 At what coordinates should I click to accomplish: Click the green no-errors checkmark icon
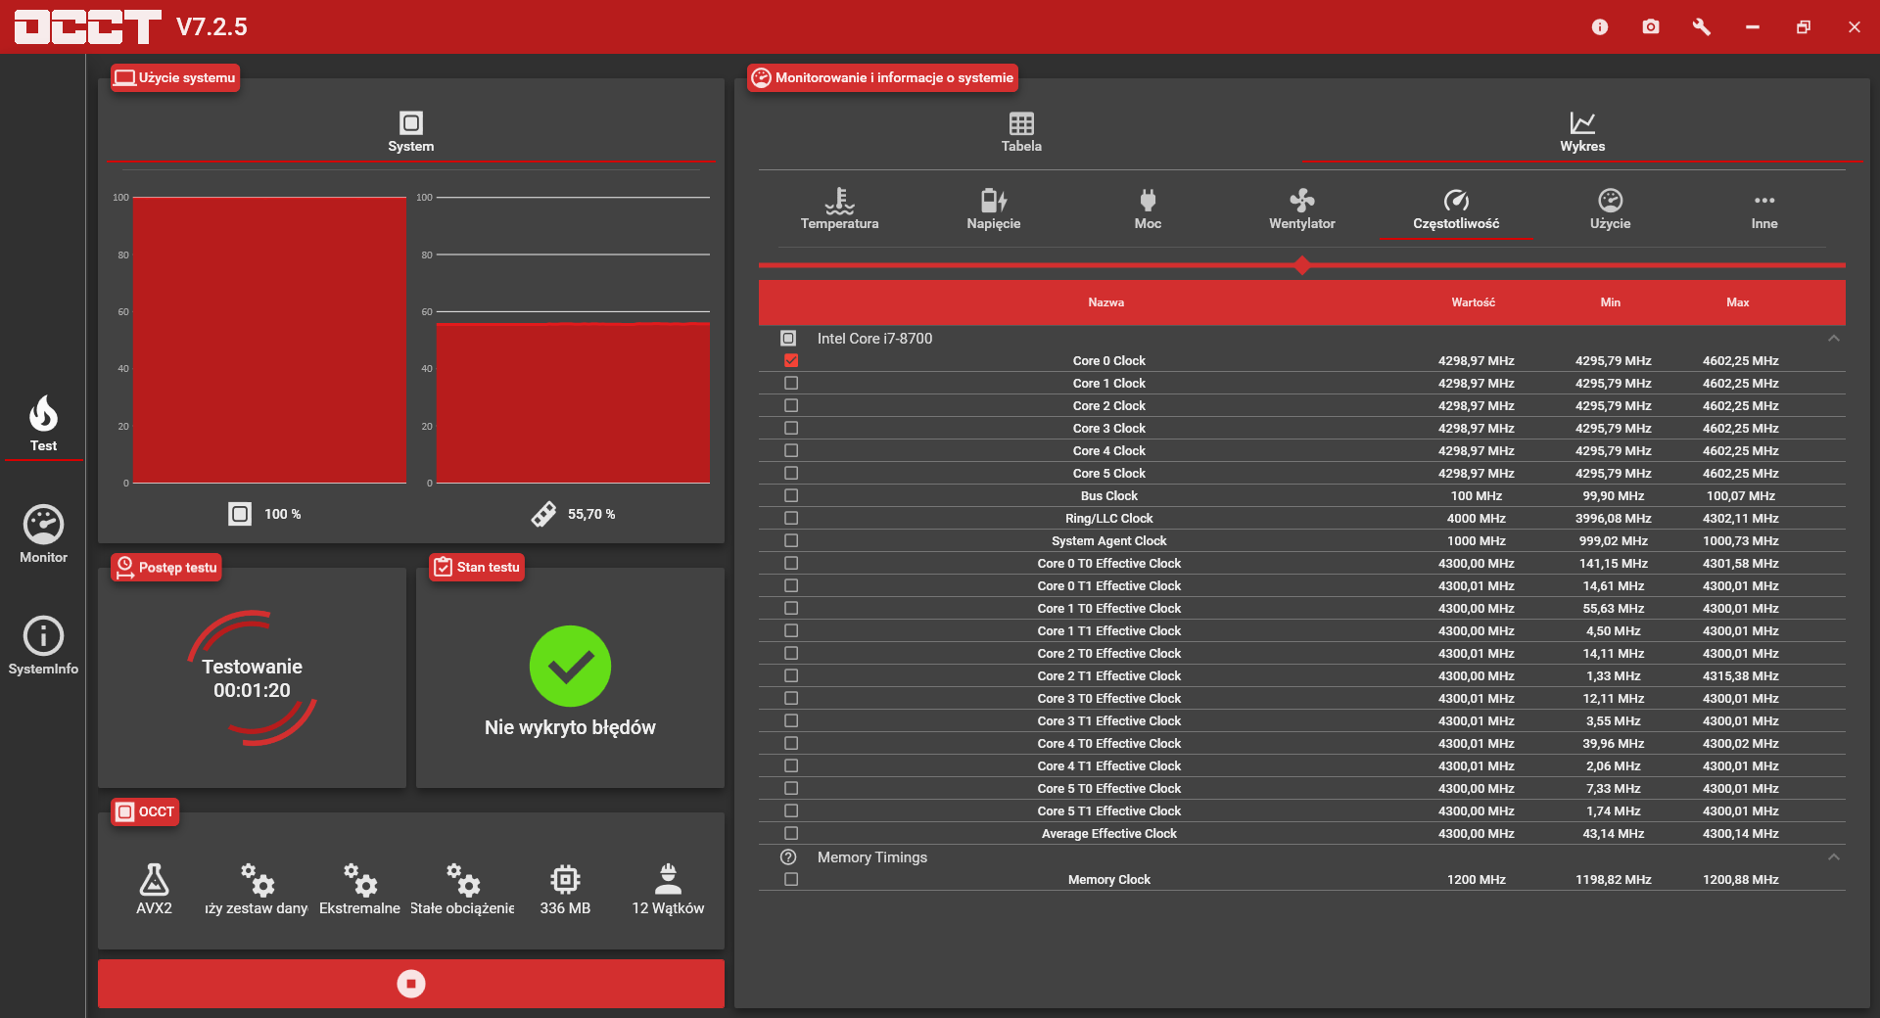coord(570,666)
